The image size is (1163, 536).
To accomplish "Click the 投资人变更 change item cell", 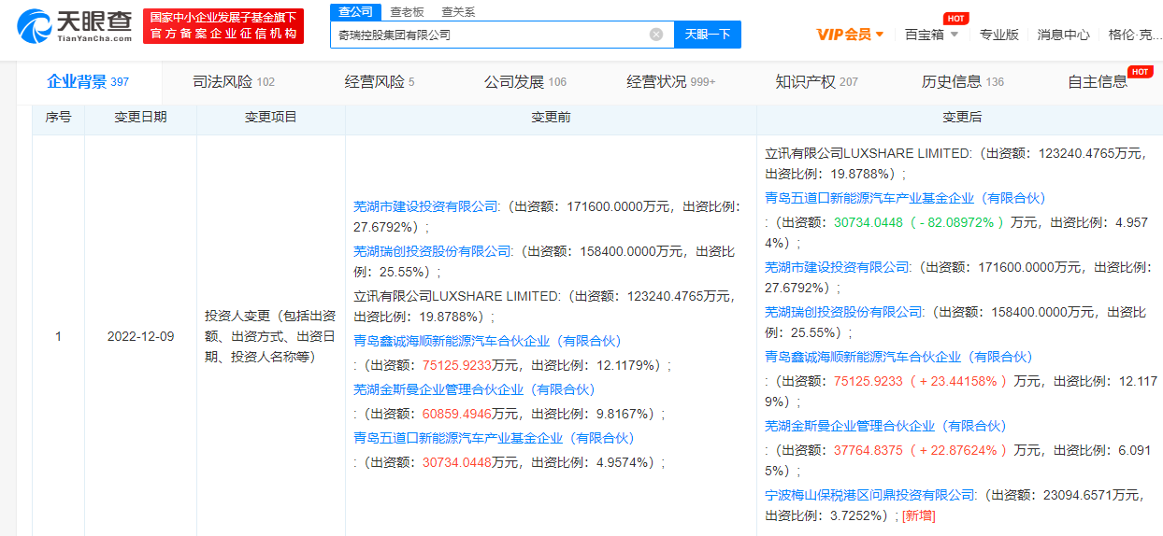I will click(x=270, y=336).
